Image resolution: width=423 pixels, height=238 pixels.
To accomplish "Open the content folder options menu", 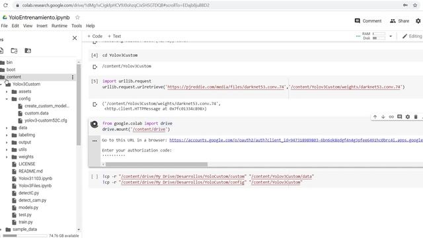I will 72,77.
